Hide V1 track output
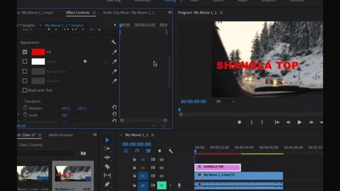The width and height of the screenshot is (340, 191). 161,176
